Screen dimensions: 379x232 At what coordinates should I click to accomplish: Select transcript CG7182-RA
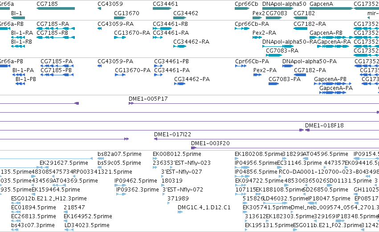pyautogui.click(x=301, y=28)
